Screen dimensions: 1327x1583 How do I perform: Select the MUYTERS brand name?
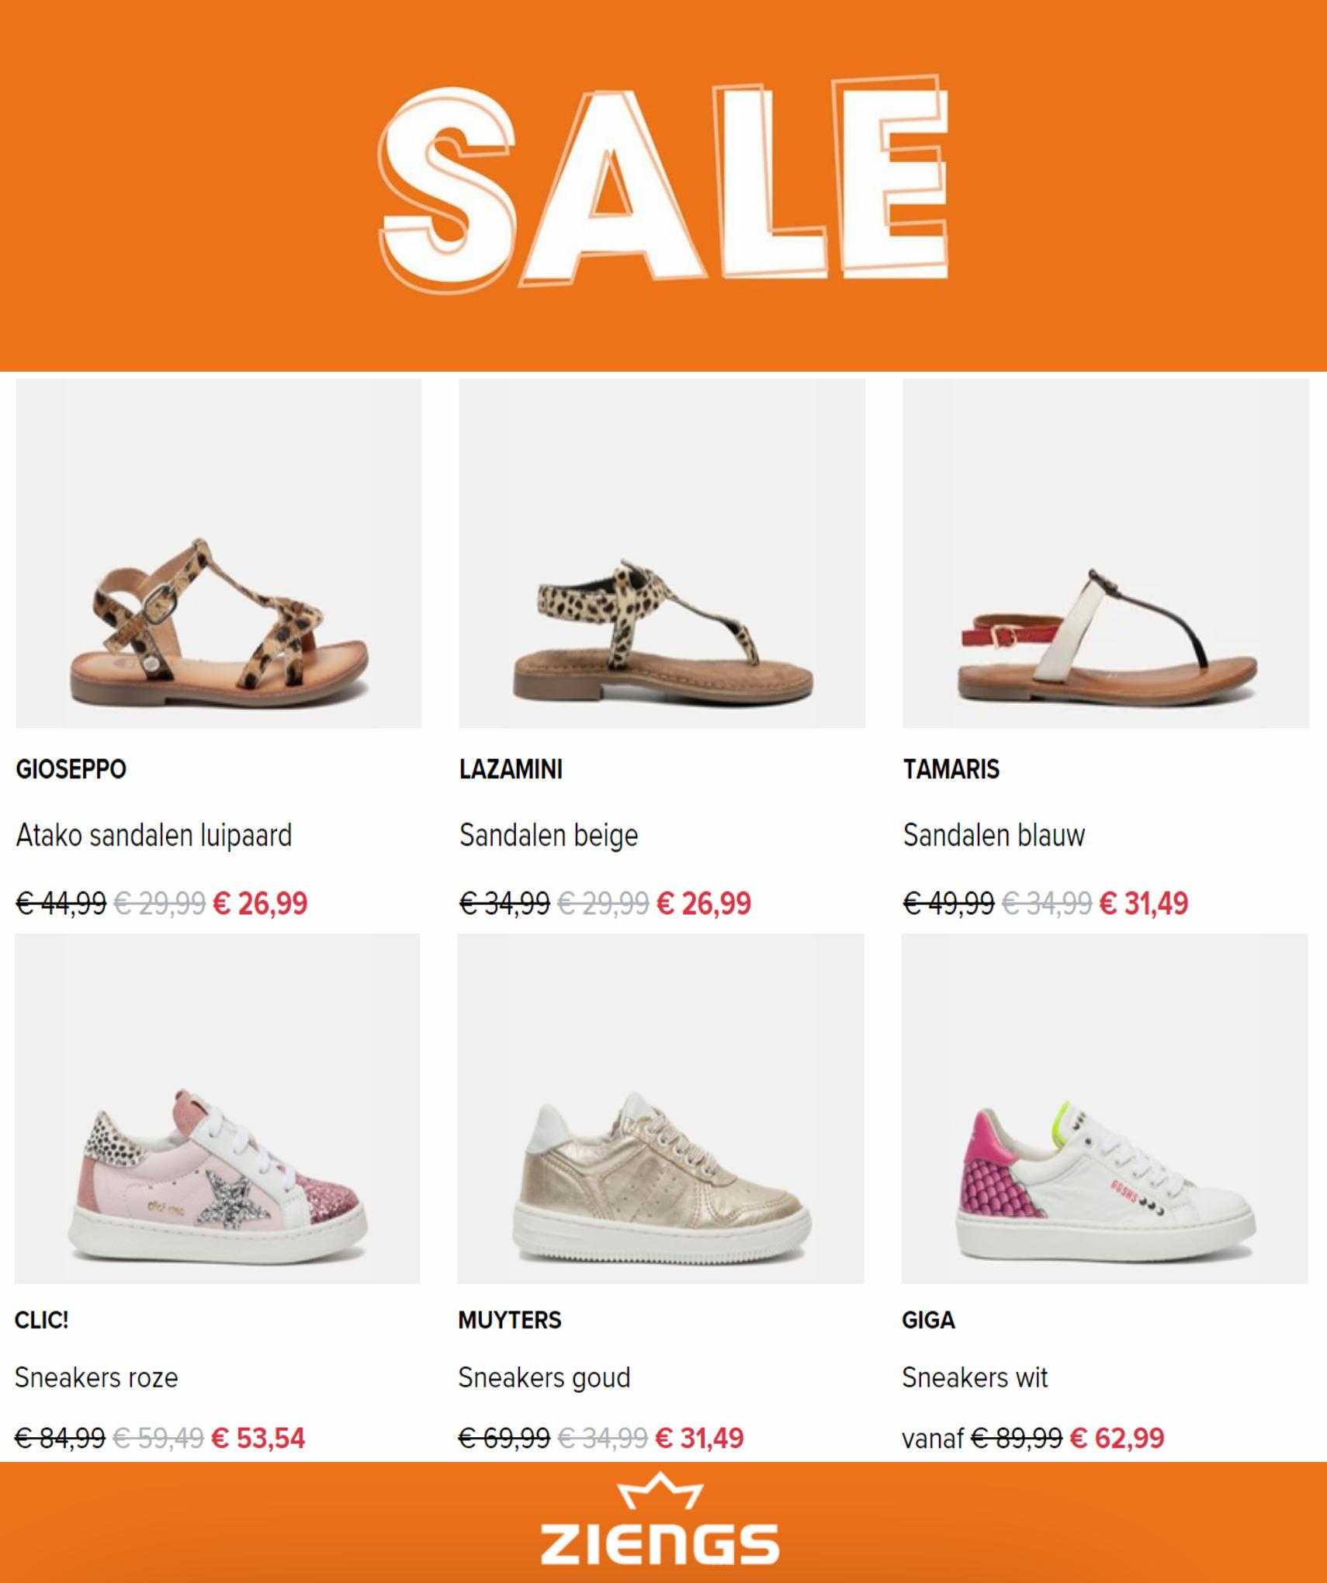(510, 1320)
